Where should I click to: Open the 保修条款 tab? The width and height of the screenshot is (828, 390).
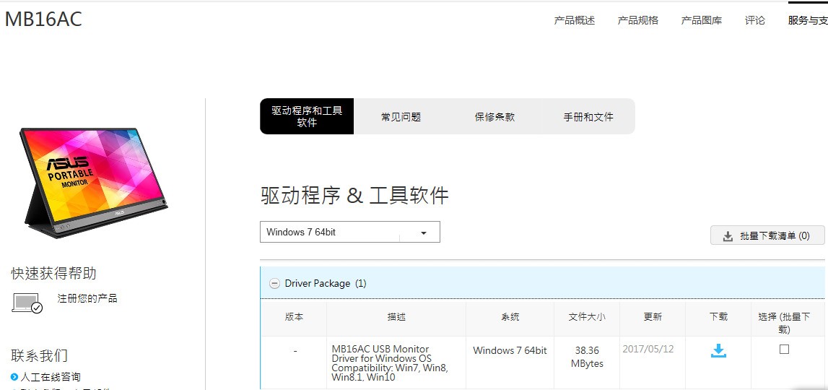click(494, 117)
